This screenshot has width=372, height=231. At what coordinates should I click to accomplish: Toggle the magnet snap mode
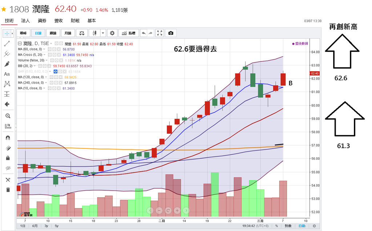click(8, 138)
